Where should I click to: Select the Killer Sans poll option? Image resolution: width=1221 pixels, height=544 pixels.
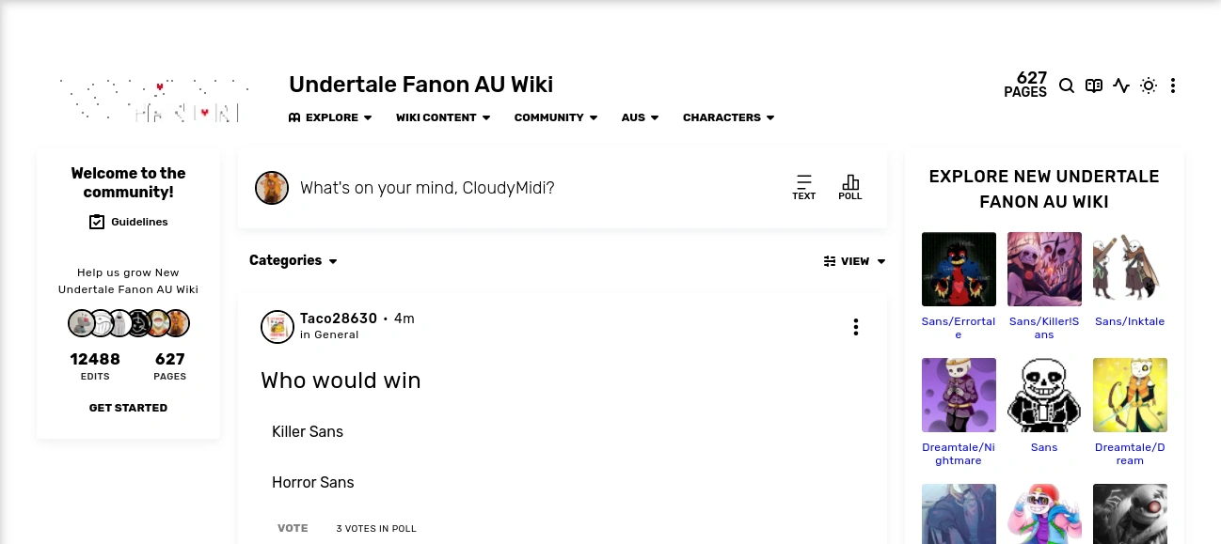click(308, 432)
